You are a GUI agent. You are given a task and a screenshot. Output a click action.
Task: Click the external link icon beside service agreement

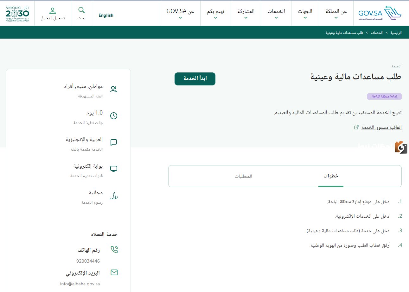tap(356, 127)
